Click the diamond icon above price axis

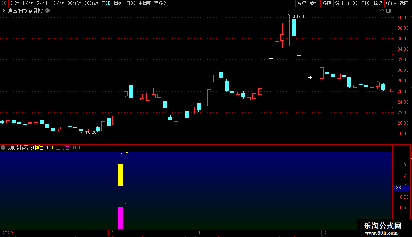point(382,11)
